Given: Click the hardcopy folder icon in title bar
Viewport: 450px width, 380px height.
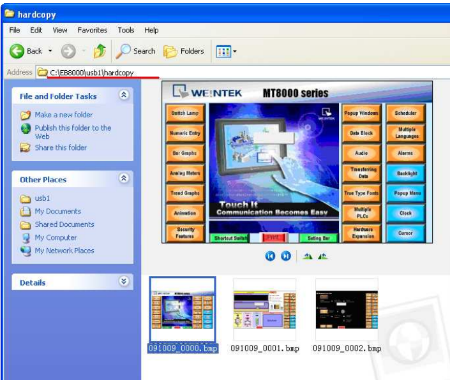Looking at the screenshot, I should (10, 13).
